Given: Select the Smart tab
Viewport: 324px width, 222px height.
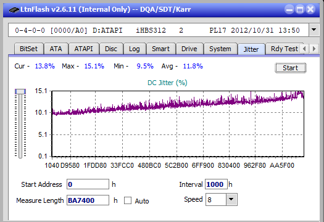Looking at the screenshot, I should coord(160,49).
